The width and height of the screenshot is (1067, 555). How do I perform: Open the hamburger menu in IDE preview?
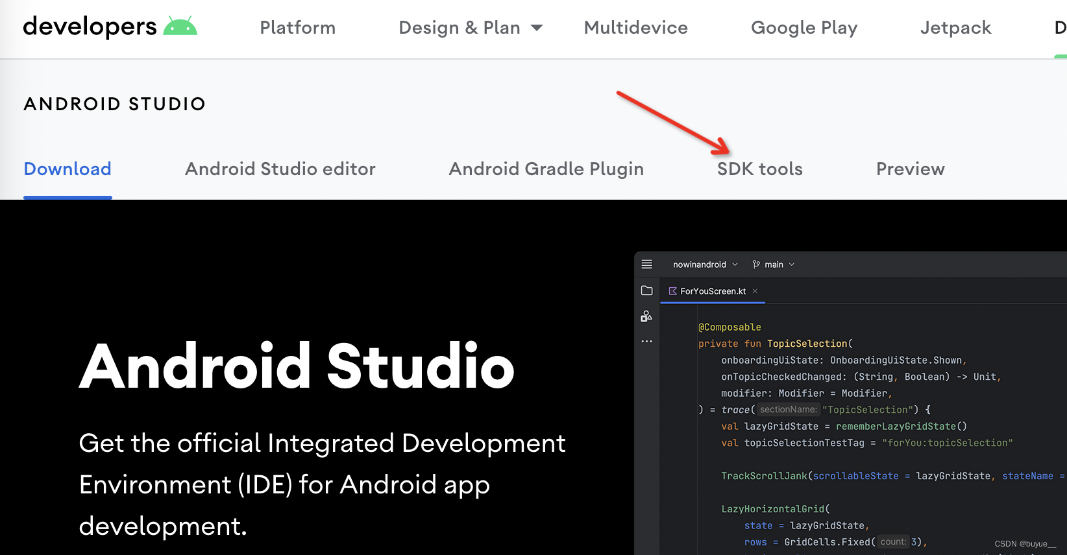(646, 264)
